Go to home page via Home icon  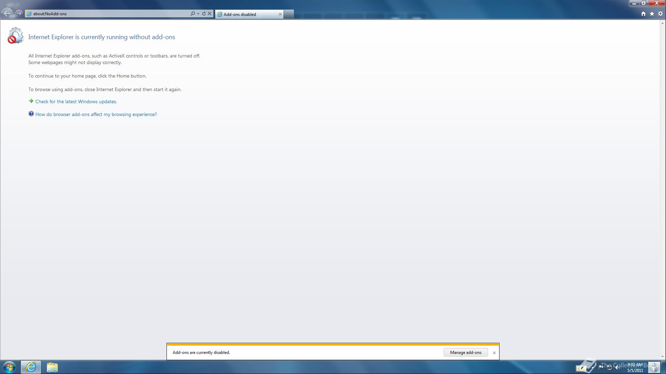pos(643,14)
